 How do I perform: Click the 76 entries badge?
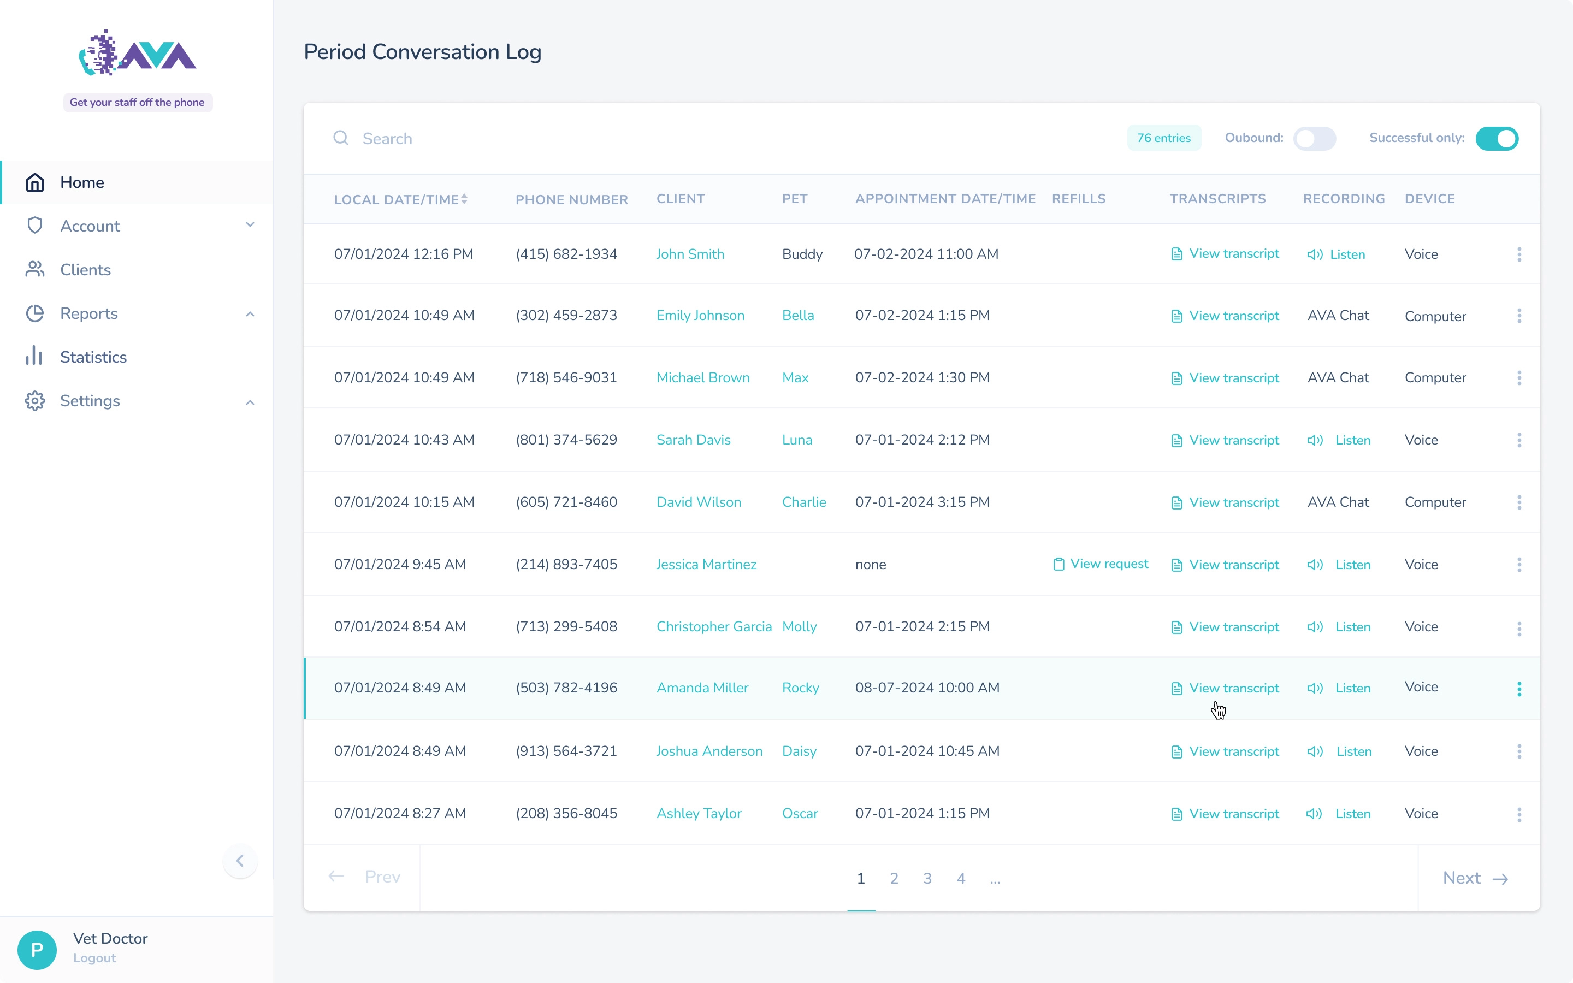[1163, 138]
